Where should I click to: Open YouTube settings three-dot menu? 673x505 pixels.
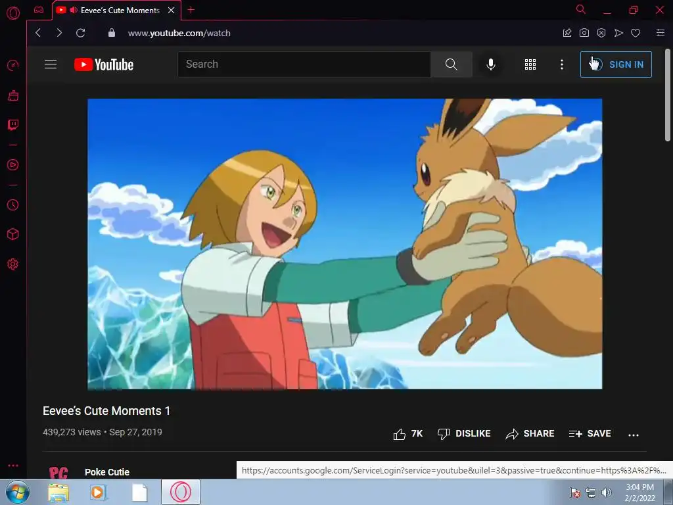tap(562, 64)
